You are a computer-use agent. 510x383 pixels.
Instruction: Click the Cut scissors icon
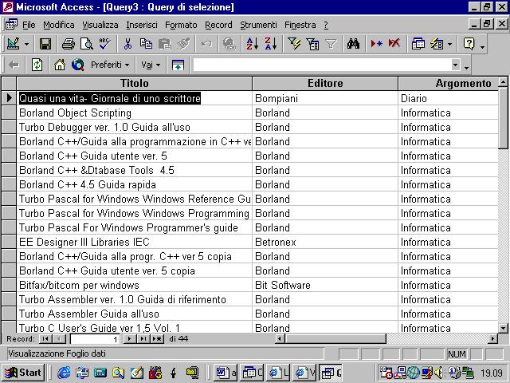127,44
